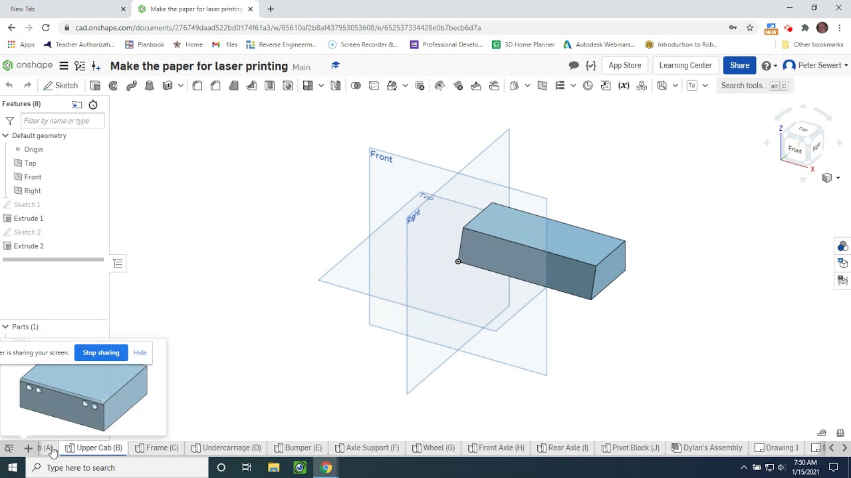Collapse the Parts (1) section
The image size is (851, 478).
pyautogui.click(x=5, y=327)
